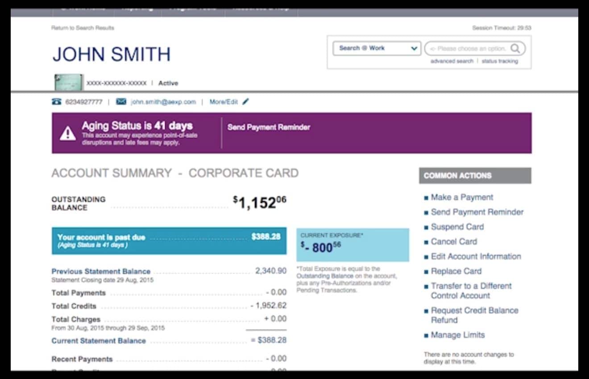This screenshot has height=379, width=589.
Task: Click the magnifying glass search icon
Action: click(516, 48)
